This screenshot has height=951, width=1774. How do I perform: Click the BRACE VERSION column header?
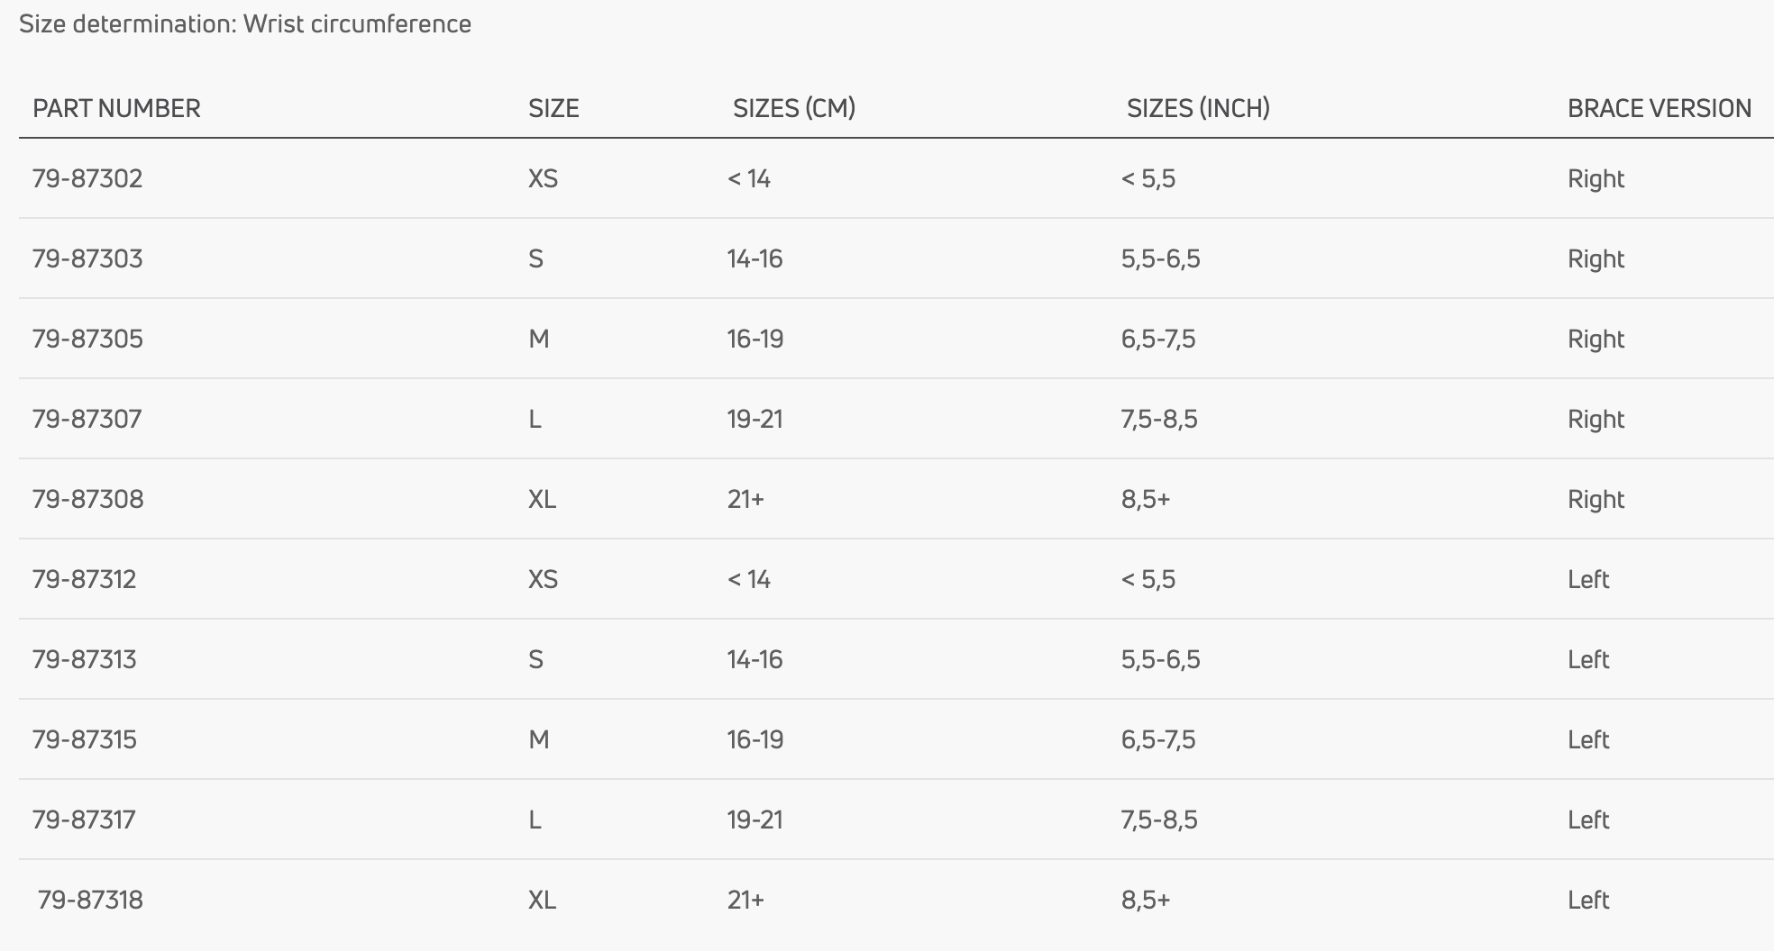click(1660, 108)
